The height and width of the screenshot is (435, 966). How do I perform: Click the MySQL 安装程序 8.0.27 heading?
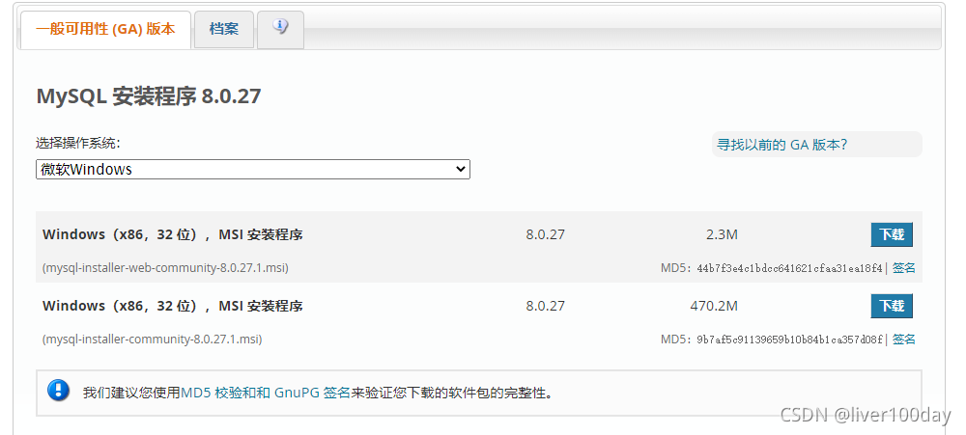[148, 96]
